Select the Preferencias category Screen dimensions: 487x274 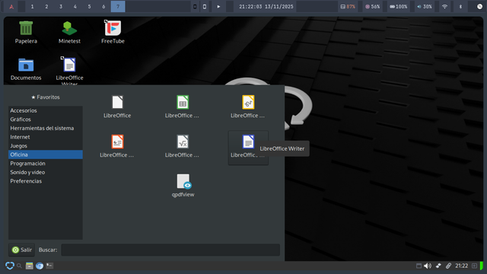(x=46, y=181)
